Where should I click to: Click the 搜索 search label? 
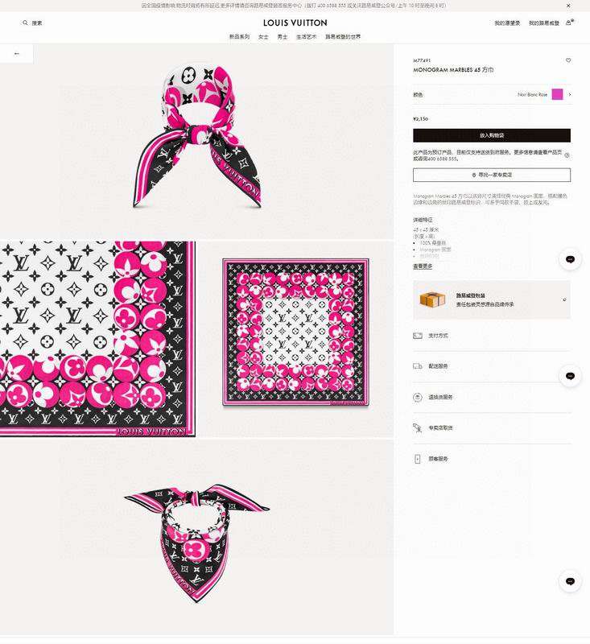[37, 23]
